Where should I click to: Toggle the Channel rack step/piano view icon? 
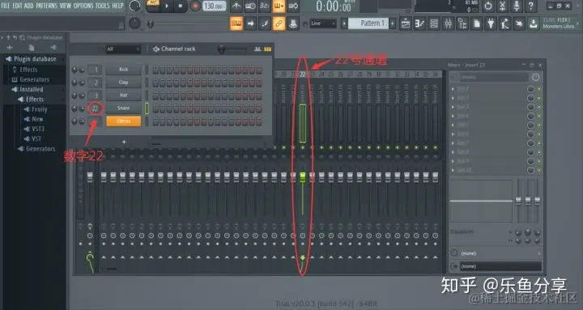click(x=267, y=49)
